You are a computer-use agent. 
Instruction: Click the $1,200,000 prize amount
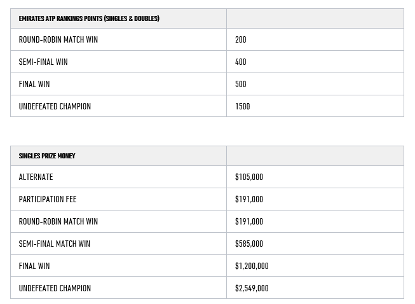point(252,266)
